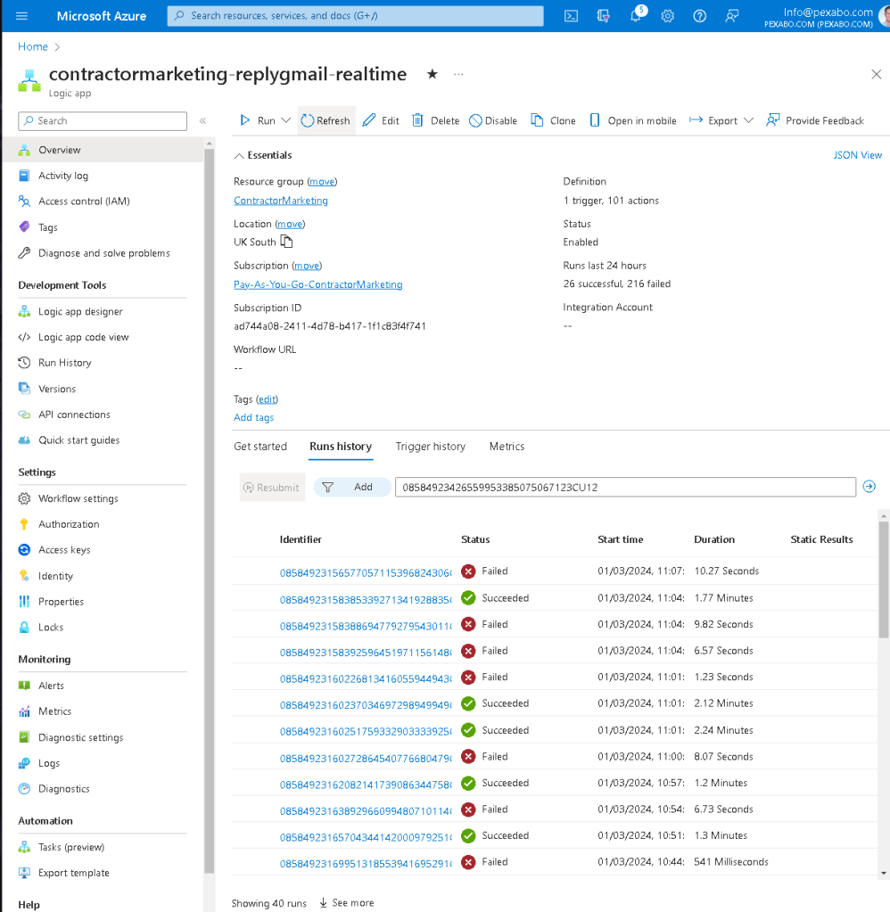This screenshot has width=890, height=912.
Task: Click the global search resources bar
Action: (356, 16)
